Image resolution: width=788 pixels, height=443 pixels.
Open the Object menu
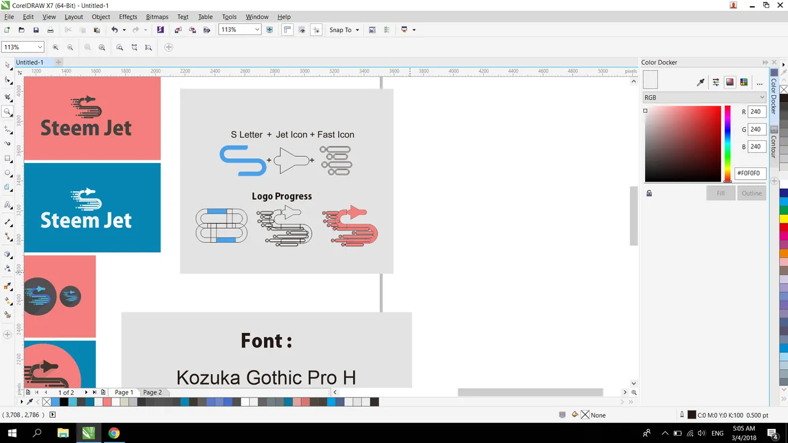tap(101, 17)
